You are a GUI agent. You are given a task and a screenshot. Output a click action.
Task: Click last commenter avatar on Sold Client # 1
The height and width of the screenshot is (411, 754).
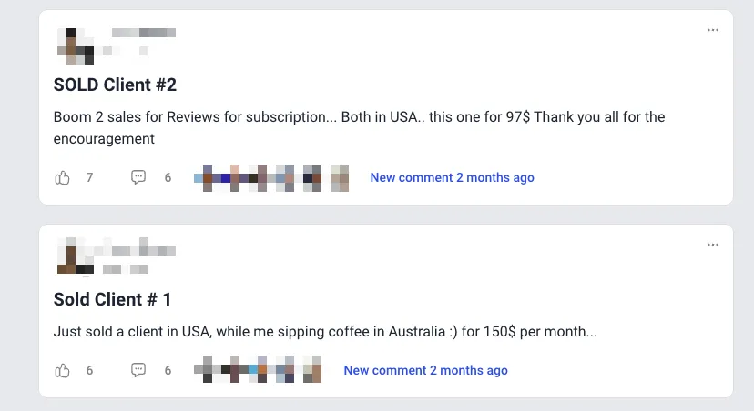(312, 369)
